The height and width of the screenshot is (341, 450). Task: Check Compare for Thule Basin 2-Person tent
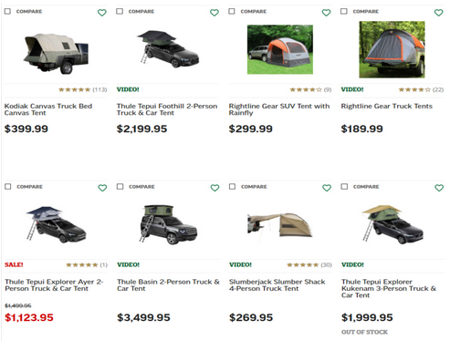pos(120,186)
